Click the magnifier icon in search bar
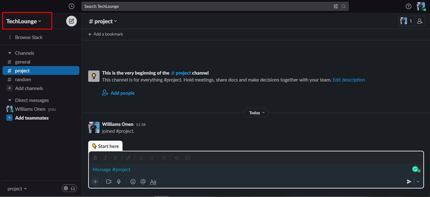The height and width of the screenshot is (197, 430). [x=344, y=6]
